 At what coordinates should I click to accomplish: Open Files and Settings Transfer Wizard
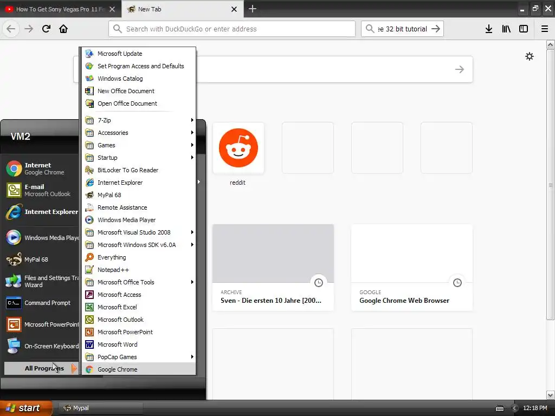pyautogui.click(x=42, y=281)
